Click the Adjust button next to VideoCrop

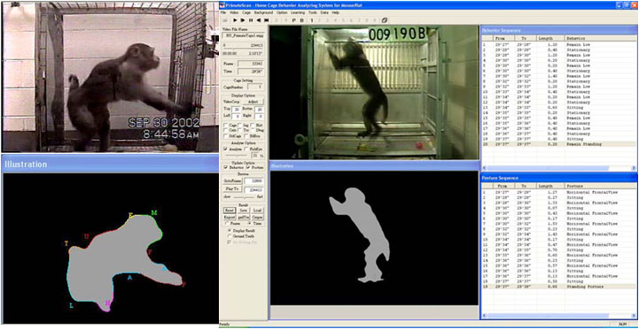pos(253,101)
